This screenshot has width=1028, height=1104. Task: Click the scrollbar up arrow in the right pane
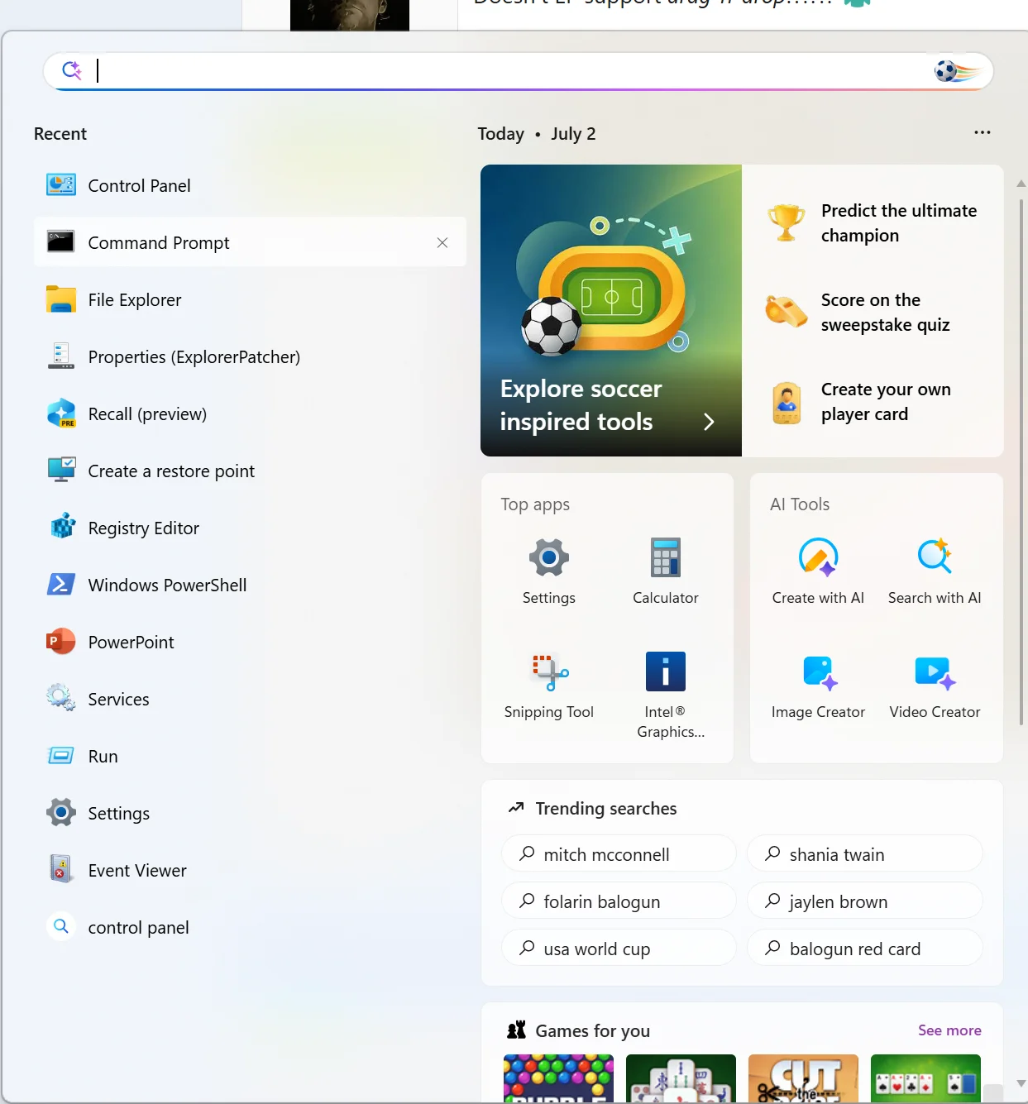click(1021, 183)
